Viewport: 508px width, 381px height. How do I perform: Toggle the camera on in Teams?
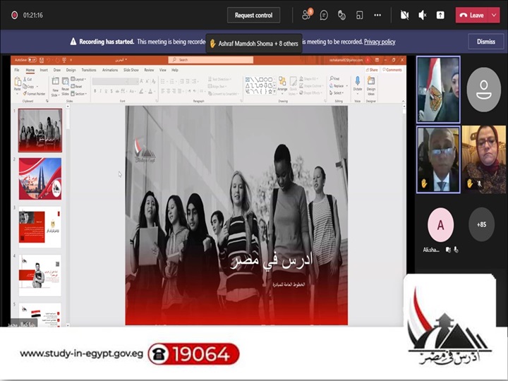coord(404,15)
